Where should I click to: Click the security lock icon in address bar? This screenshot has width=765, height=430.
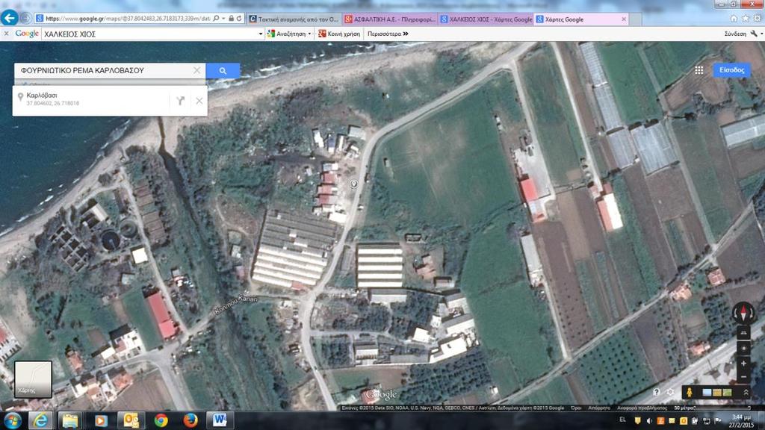pos(232,19)
